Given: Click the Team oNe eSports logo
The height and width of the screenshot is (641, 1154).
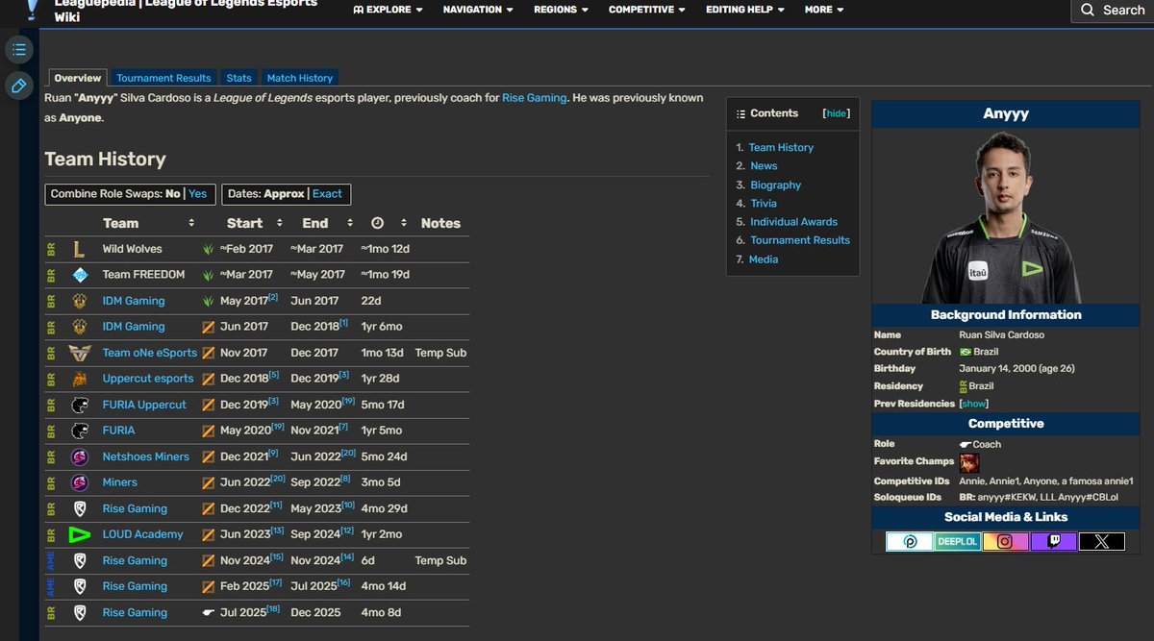Looking at the screenshot, I should 80,353.
